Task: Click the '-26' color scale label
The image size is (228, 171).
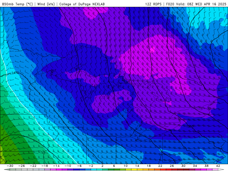Action: 22,166
